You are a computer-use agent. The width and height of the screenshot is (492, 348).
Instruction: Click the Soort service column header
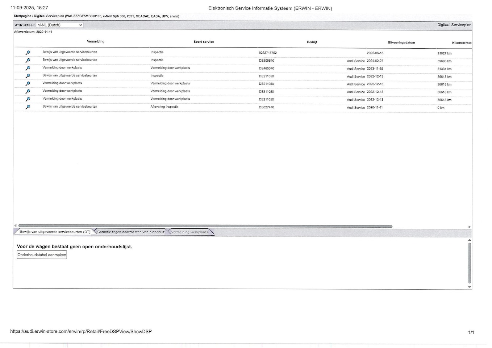tap(204, 42)
